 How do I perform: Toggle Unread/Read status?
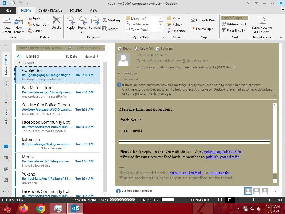pyautogui.click(x=203, y=20)
